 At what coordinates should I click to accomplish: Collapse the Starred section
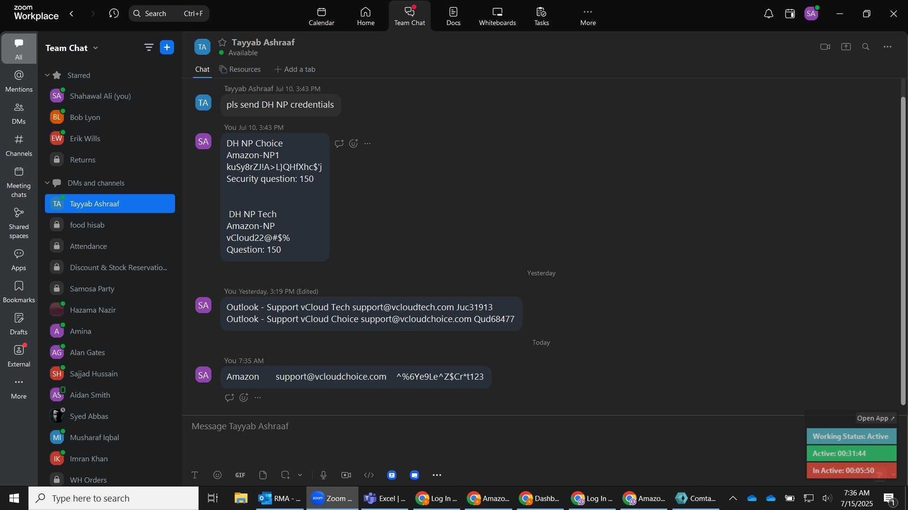coord(47,75)
